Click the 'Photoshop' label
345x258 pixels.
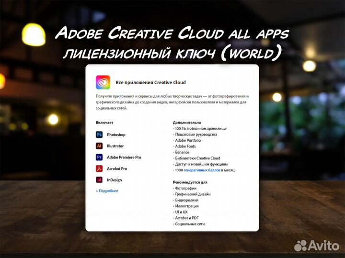point(116,135)
